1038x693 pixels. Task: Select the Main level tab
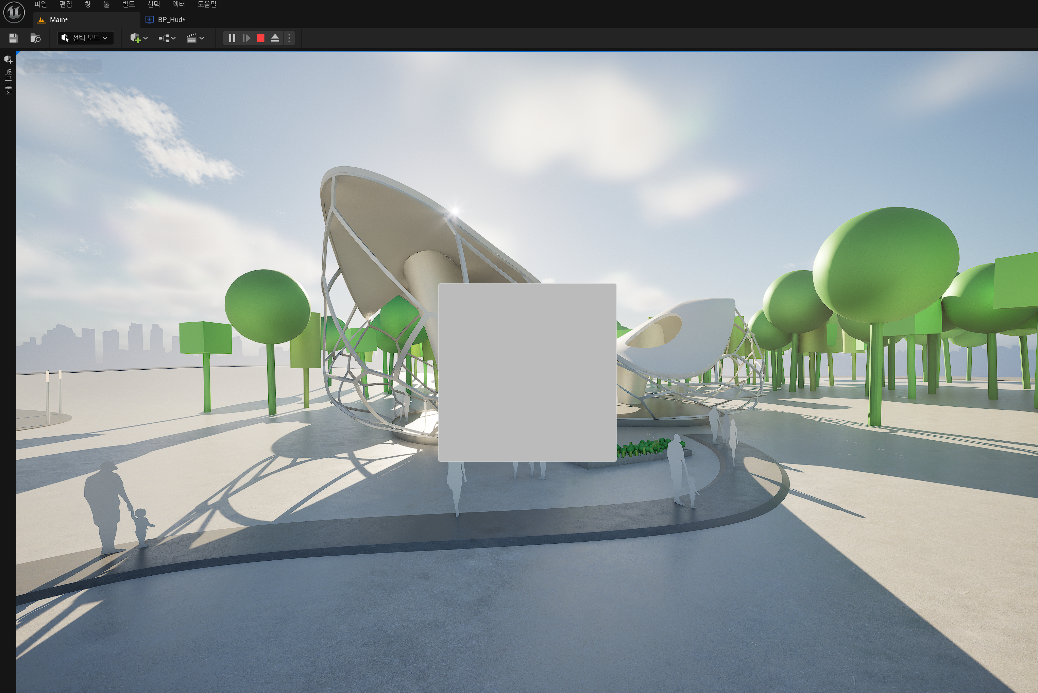pyautogui.click(x=58, y=19)
